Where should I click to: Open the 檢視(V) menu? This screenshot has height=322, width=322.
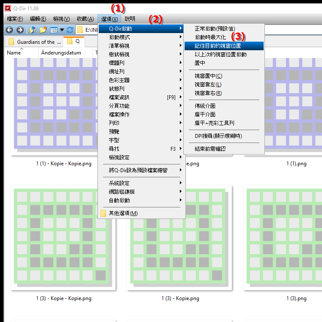click(61, 19)
